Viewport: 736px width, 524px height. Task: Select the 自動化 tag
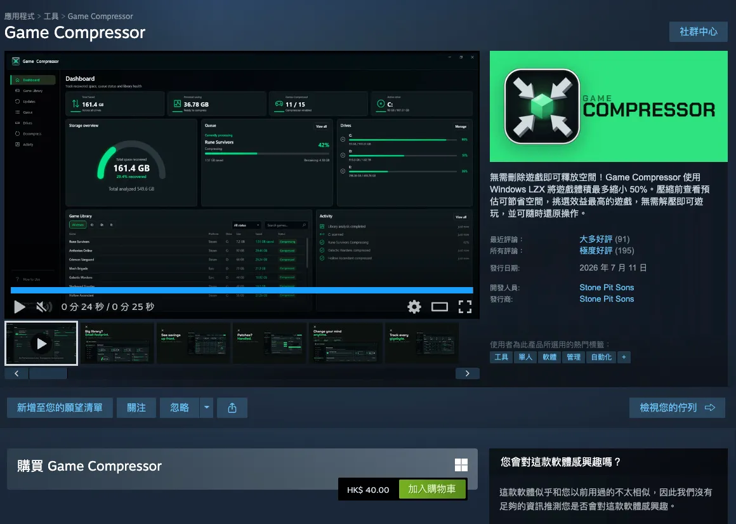[x=601, y=357]
